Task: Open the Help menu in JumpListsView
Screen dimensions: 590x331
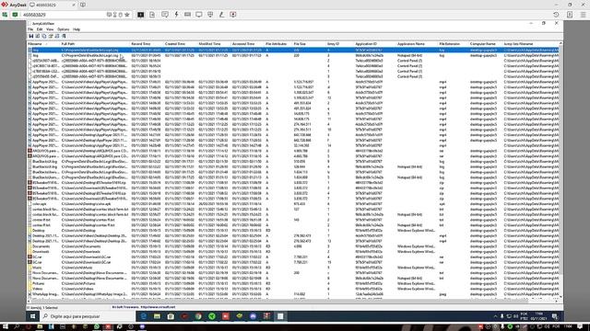Action: point(77,29)
